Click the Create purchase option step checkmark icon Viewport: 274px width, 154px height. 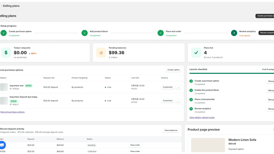pos(4,33)
